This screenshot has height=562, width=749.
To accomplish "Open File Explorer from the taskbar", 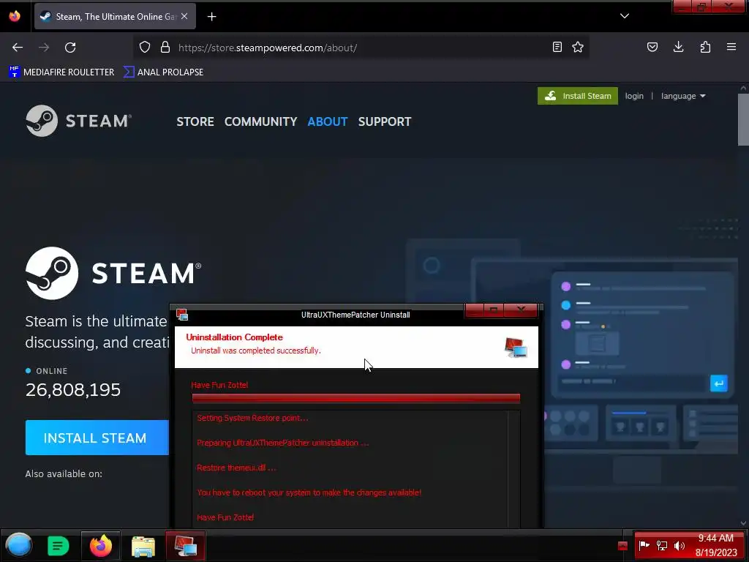I will pyautogui.click(x=143, y=546).
